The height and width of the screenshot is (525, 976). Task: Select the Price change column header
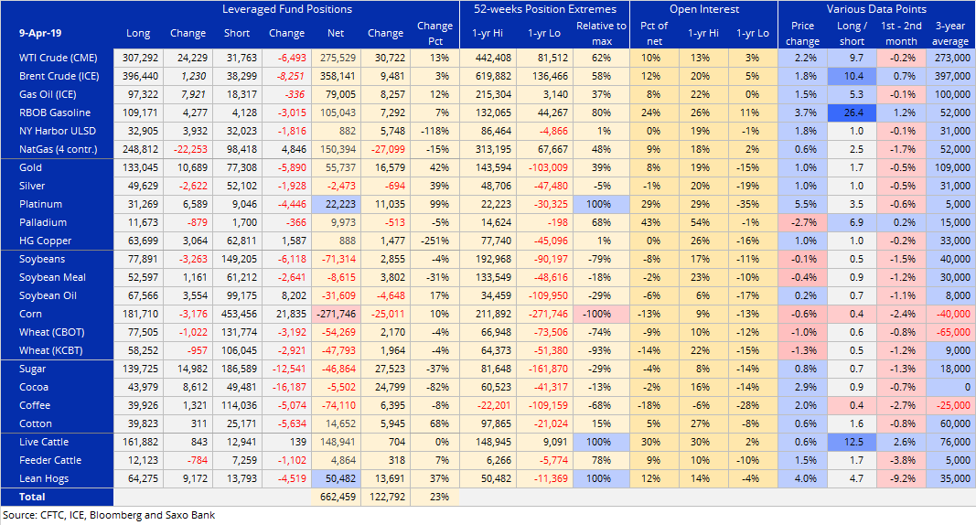point(802,33)
